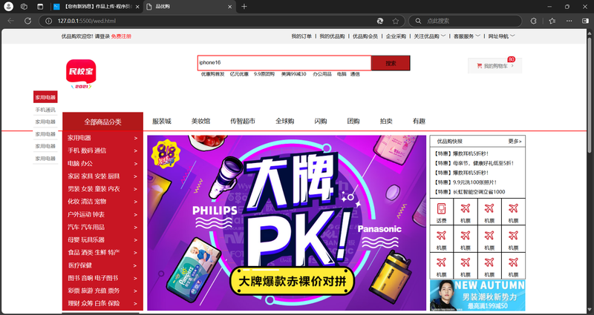Open the 服装城 nav tab

162,122
